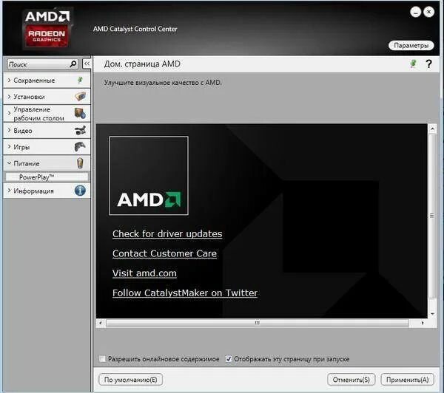The width and height of the screenshot is (444, 393).
Task: Click the scroll up arrow
Action: pos(432,129)
